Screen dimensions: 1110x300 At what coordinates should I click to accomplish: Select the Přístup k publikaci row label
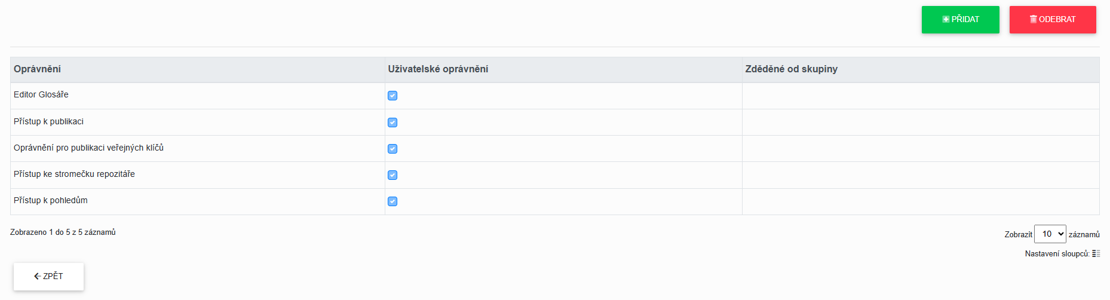(48, 122)
